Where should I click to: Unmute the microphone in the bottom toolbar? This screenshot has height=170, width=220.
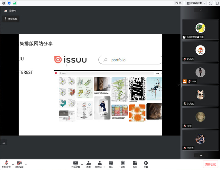pyautogui.click(x=6, y=164)
